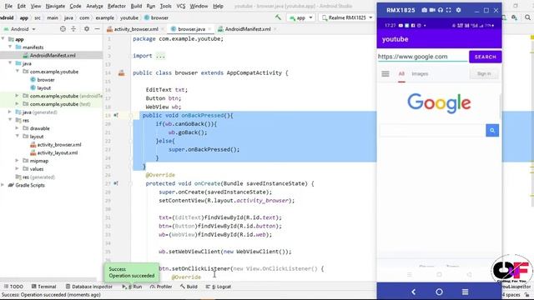Screen dimensions: 534x300
Task: Click the Make Project hammer icon
Action: [x=278, y=17]
